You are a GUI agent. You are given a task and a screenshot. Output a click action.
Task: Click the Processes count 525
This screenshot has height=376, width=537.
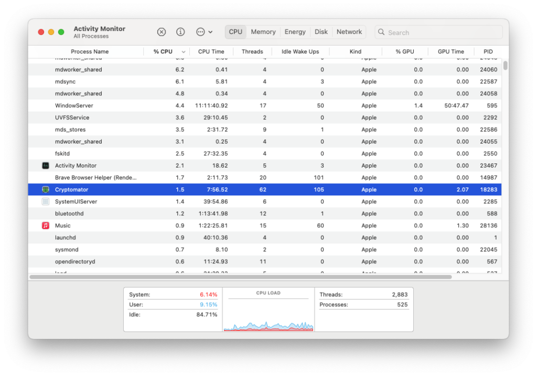pyautogui.click(x=402, y=304)
